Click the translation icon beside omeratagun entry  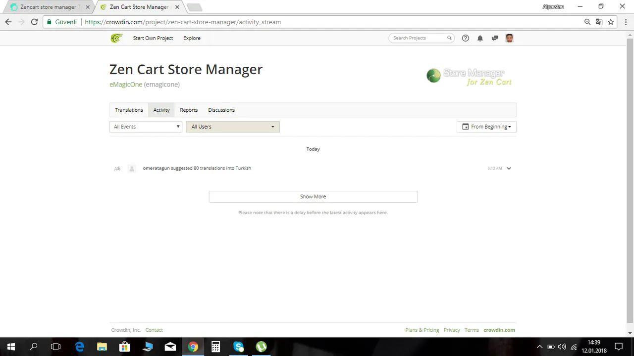coord(117,169)
